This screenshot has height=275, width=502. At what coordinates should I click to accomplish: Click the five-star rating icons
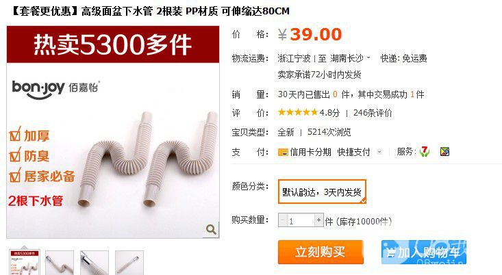[x=298, y=112]
